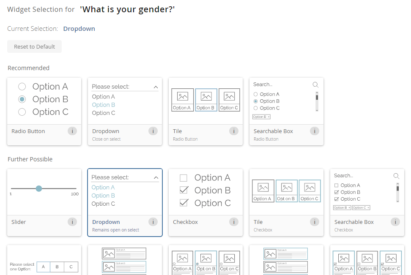Check the Option A box in Checkbox preview

pos(184,178)
